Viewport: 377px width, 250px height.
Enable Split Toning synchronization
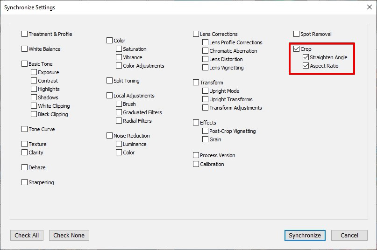110,81
